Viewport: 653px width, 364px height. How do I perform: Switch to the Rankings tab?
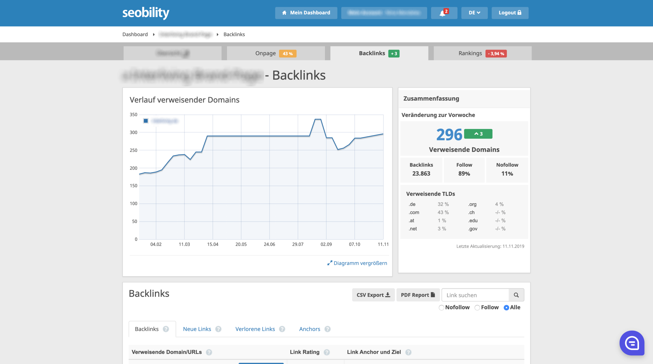tap(483, 53)
